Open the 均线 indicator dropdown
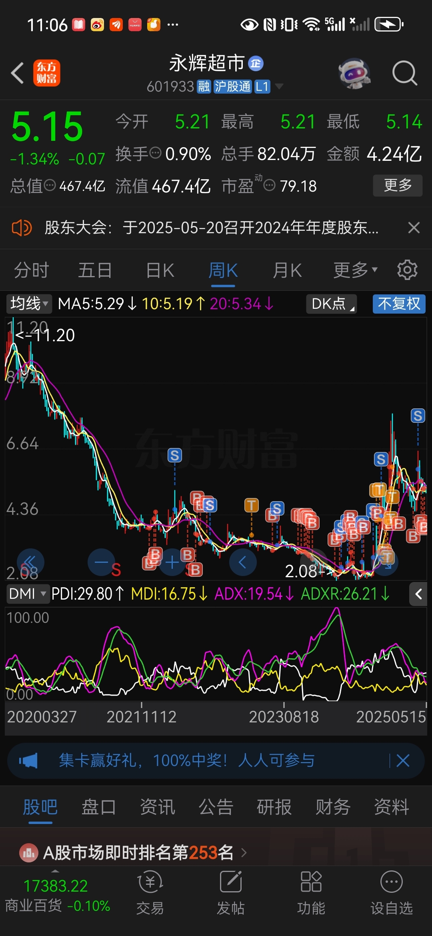Image resolution: width=432 pixels, height=936 pixels. point(29,304)
